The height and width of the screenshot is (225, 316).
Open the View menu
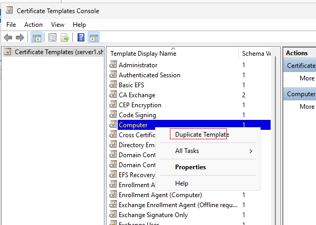pyautogui.click(x=58, y=25)
